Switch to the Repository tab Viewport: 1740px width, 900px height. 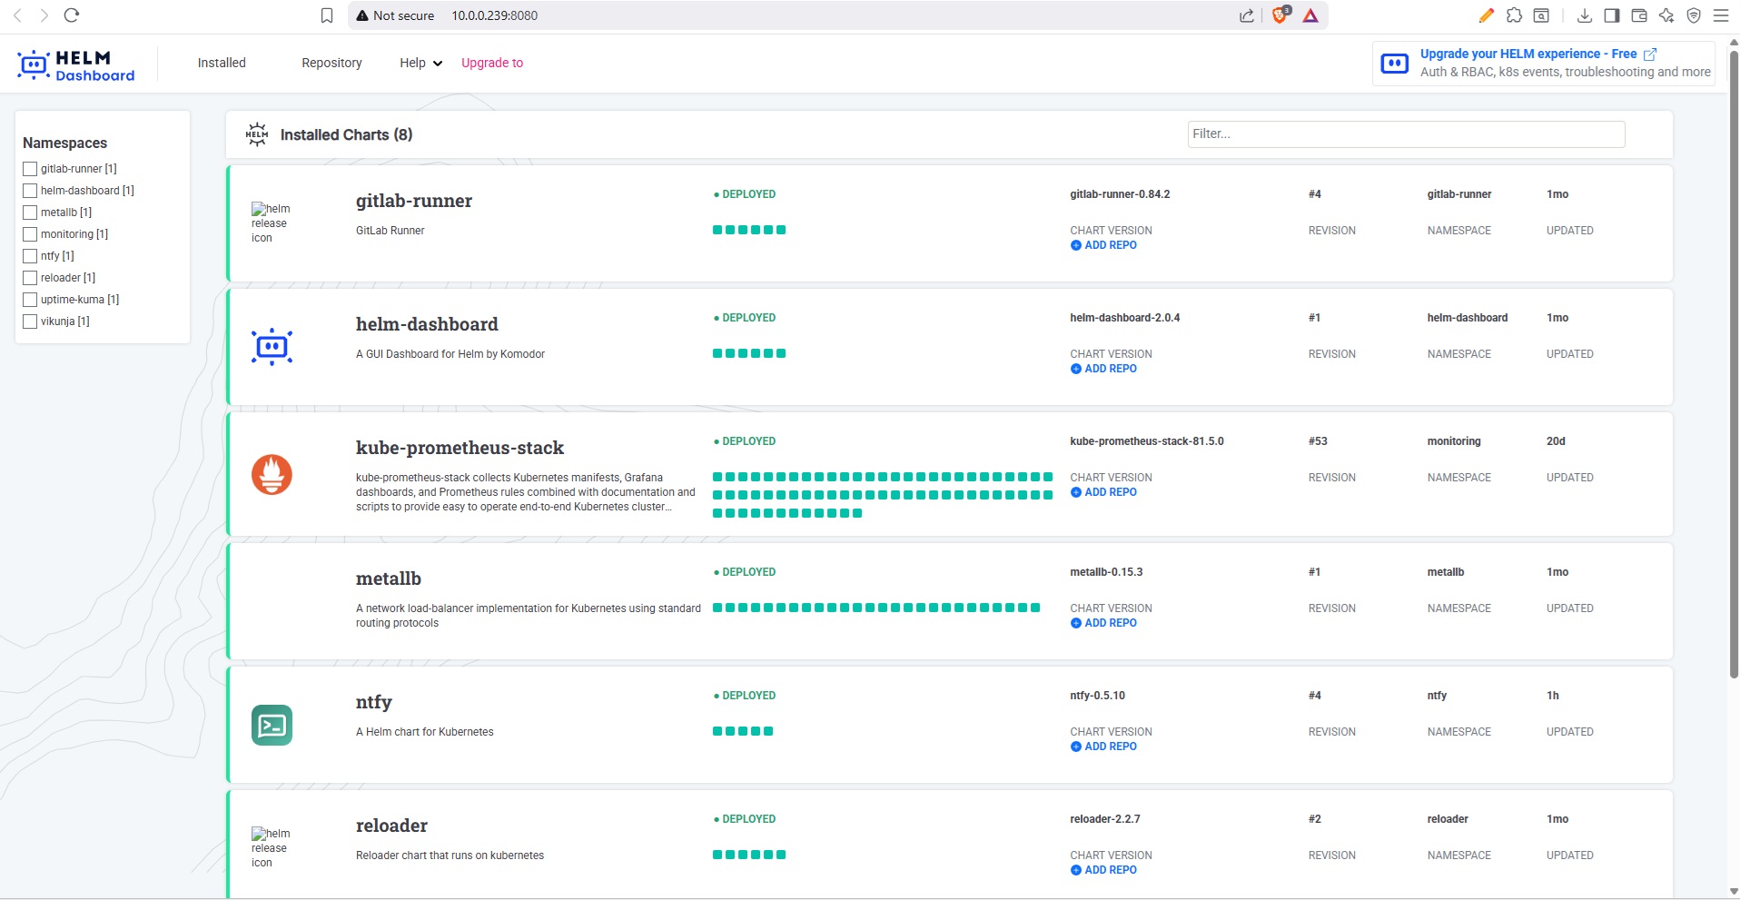(x=331, y=63)
